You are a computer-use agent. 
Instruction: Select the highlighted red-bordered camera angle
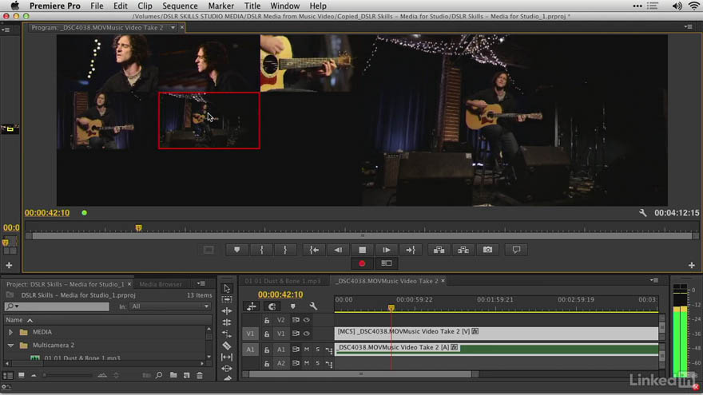[x=209, y=120]
